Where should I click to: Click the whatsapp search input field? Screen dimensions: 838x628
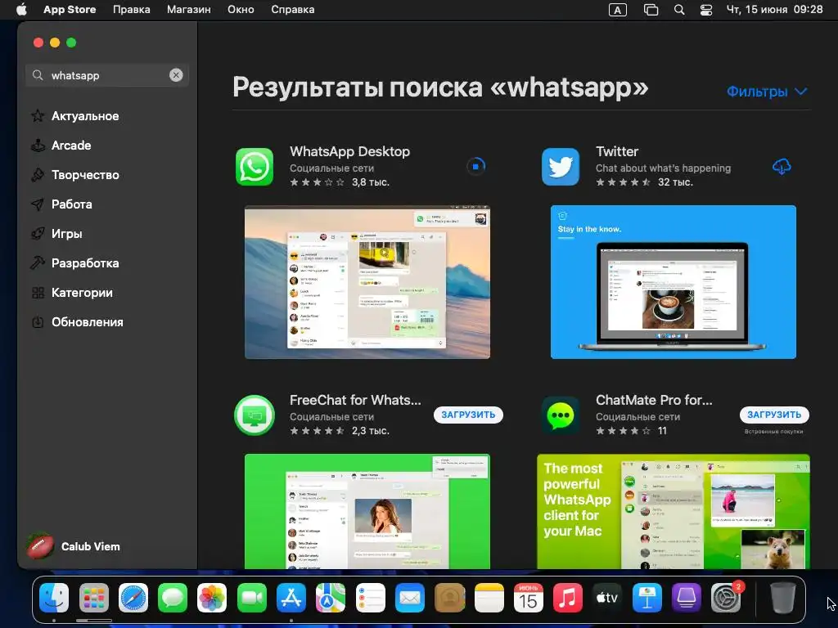pos(107,75)
